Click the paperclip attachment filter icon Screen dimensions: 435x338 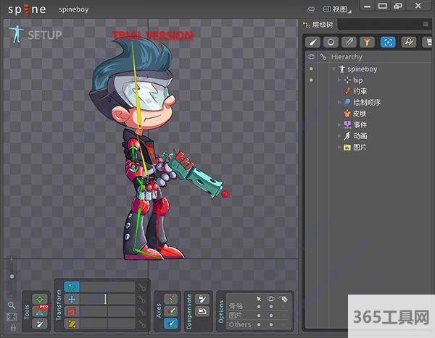click(x=349, y=43)
